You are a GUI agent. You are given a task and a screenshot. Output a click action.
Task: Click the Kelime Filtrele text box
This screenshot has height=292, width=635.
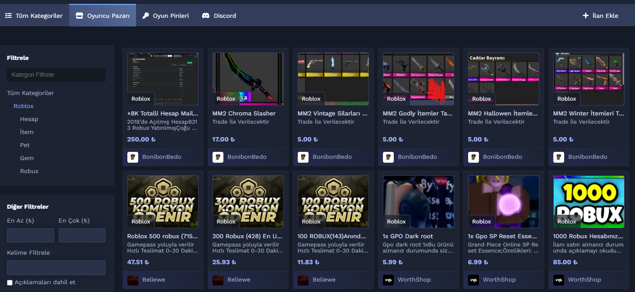click(56, 268)
